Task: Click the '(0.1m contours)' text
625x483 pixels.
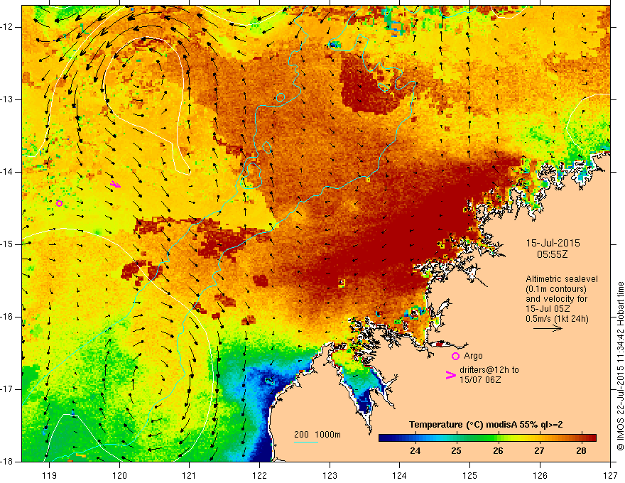Action: pos(555,289)
